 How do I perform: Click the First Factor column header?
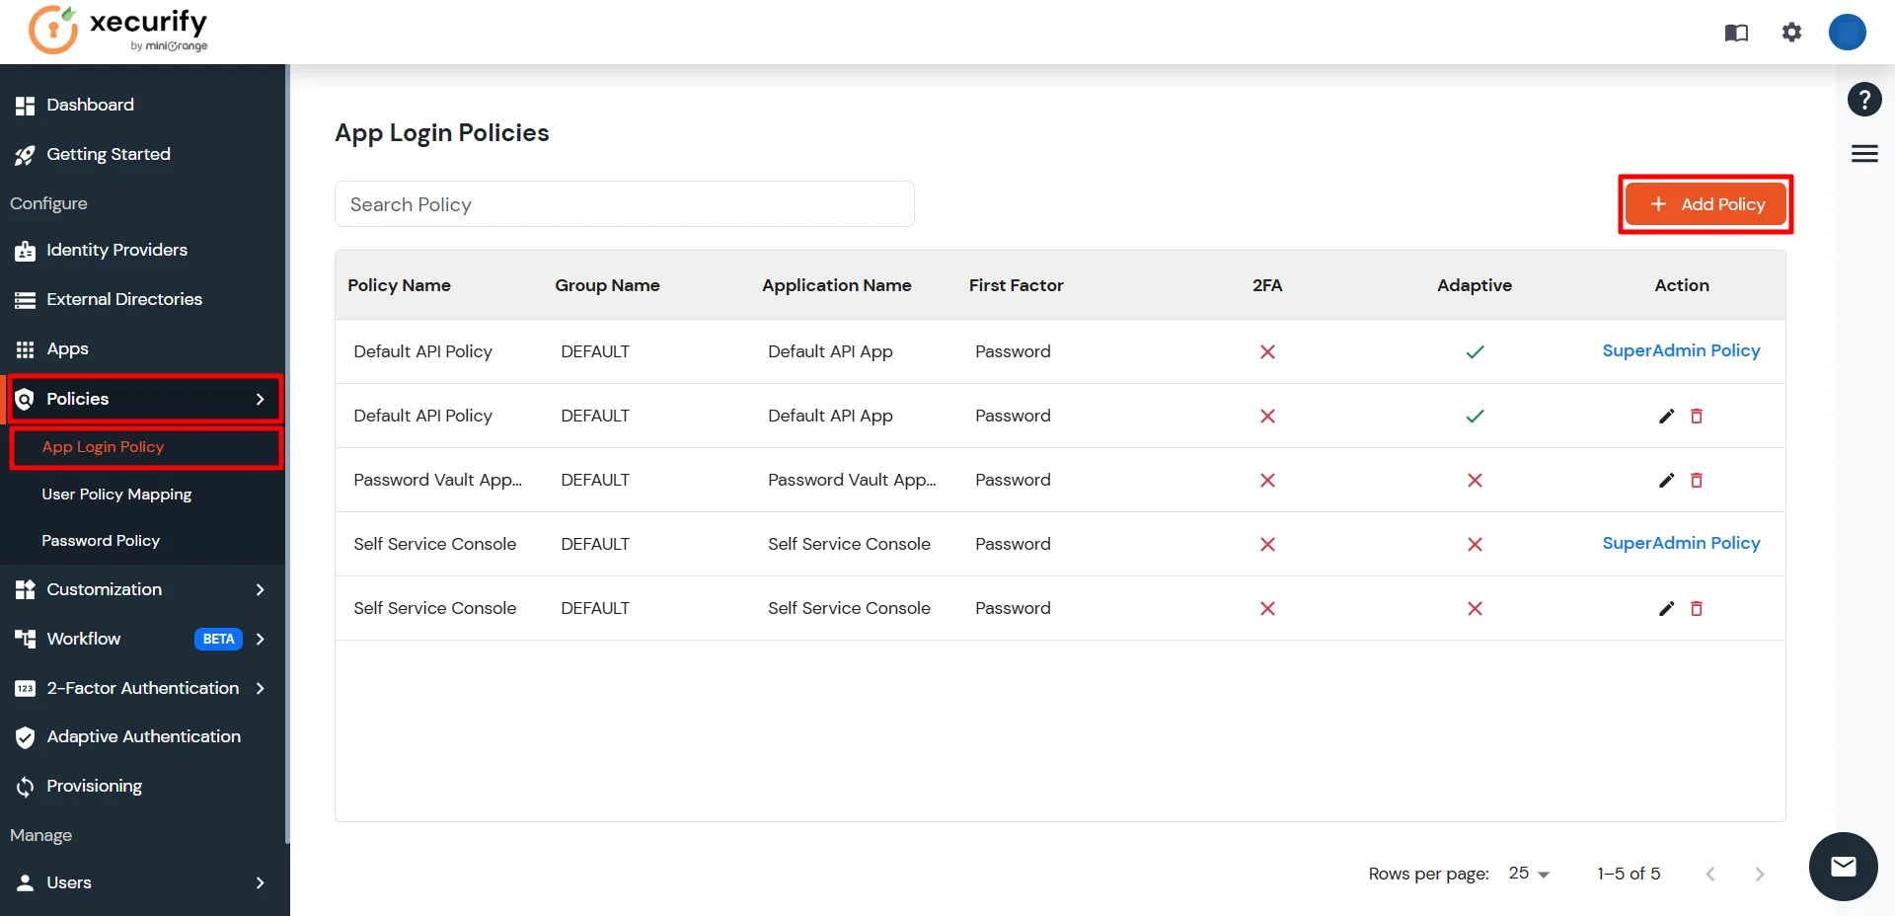pos(1016,285)
